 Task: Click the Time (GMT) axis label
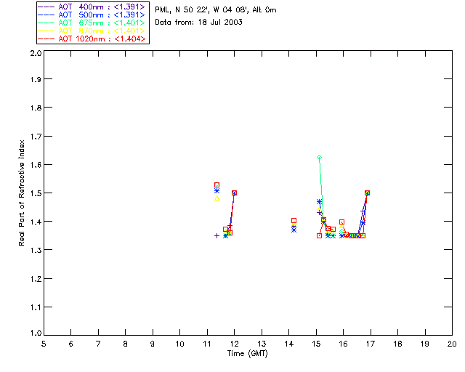(248, 352)
